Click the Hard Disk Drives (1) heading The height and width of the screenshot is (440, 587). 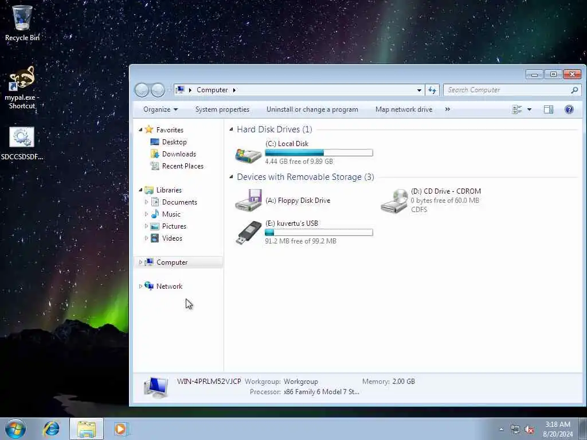pos(275,129)
